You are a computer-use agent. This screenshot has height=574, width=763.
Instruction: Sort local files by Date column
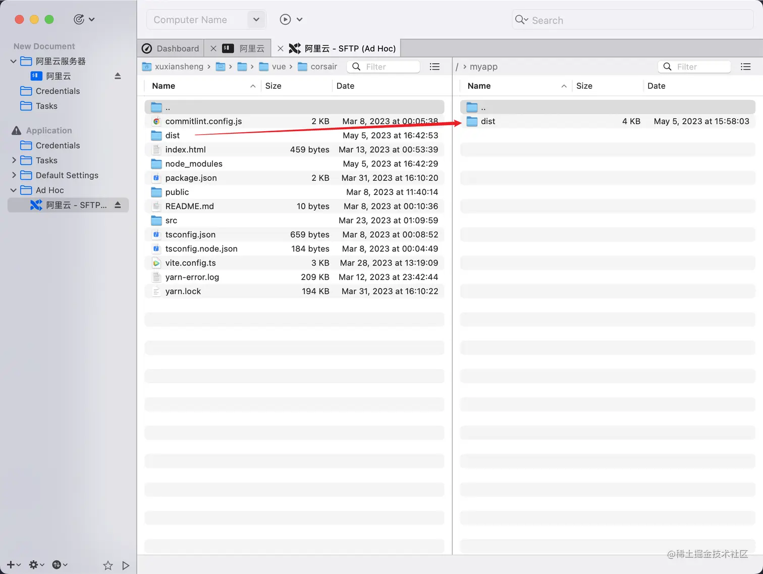(391, 86)
